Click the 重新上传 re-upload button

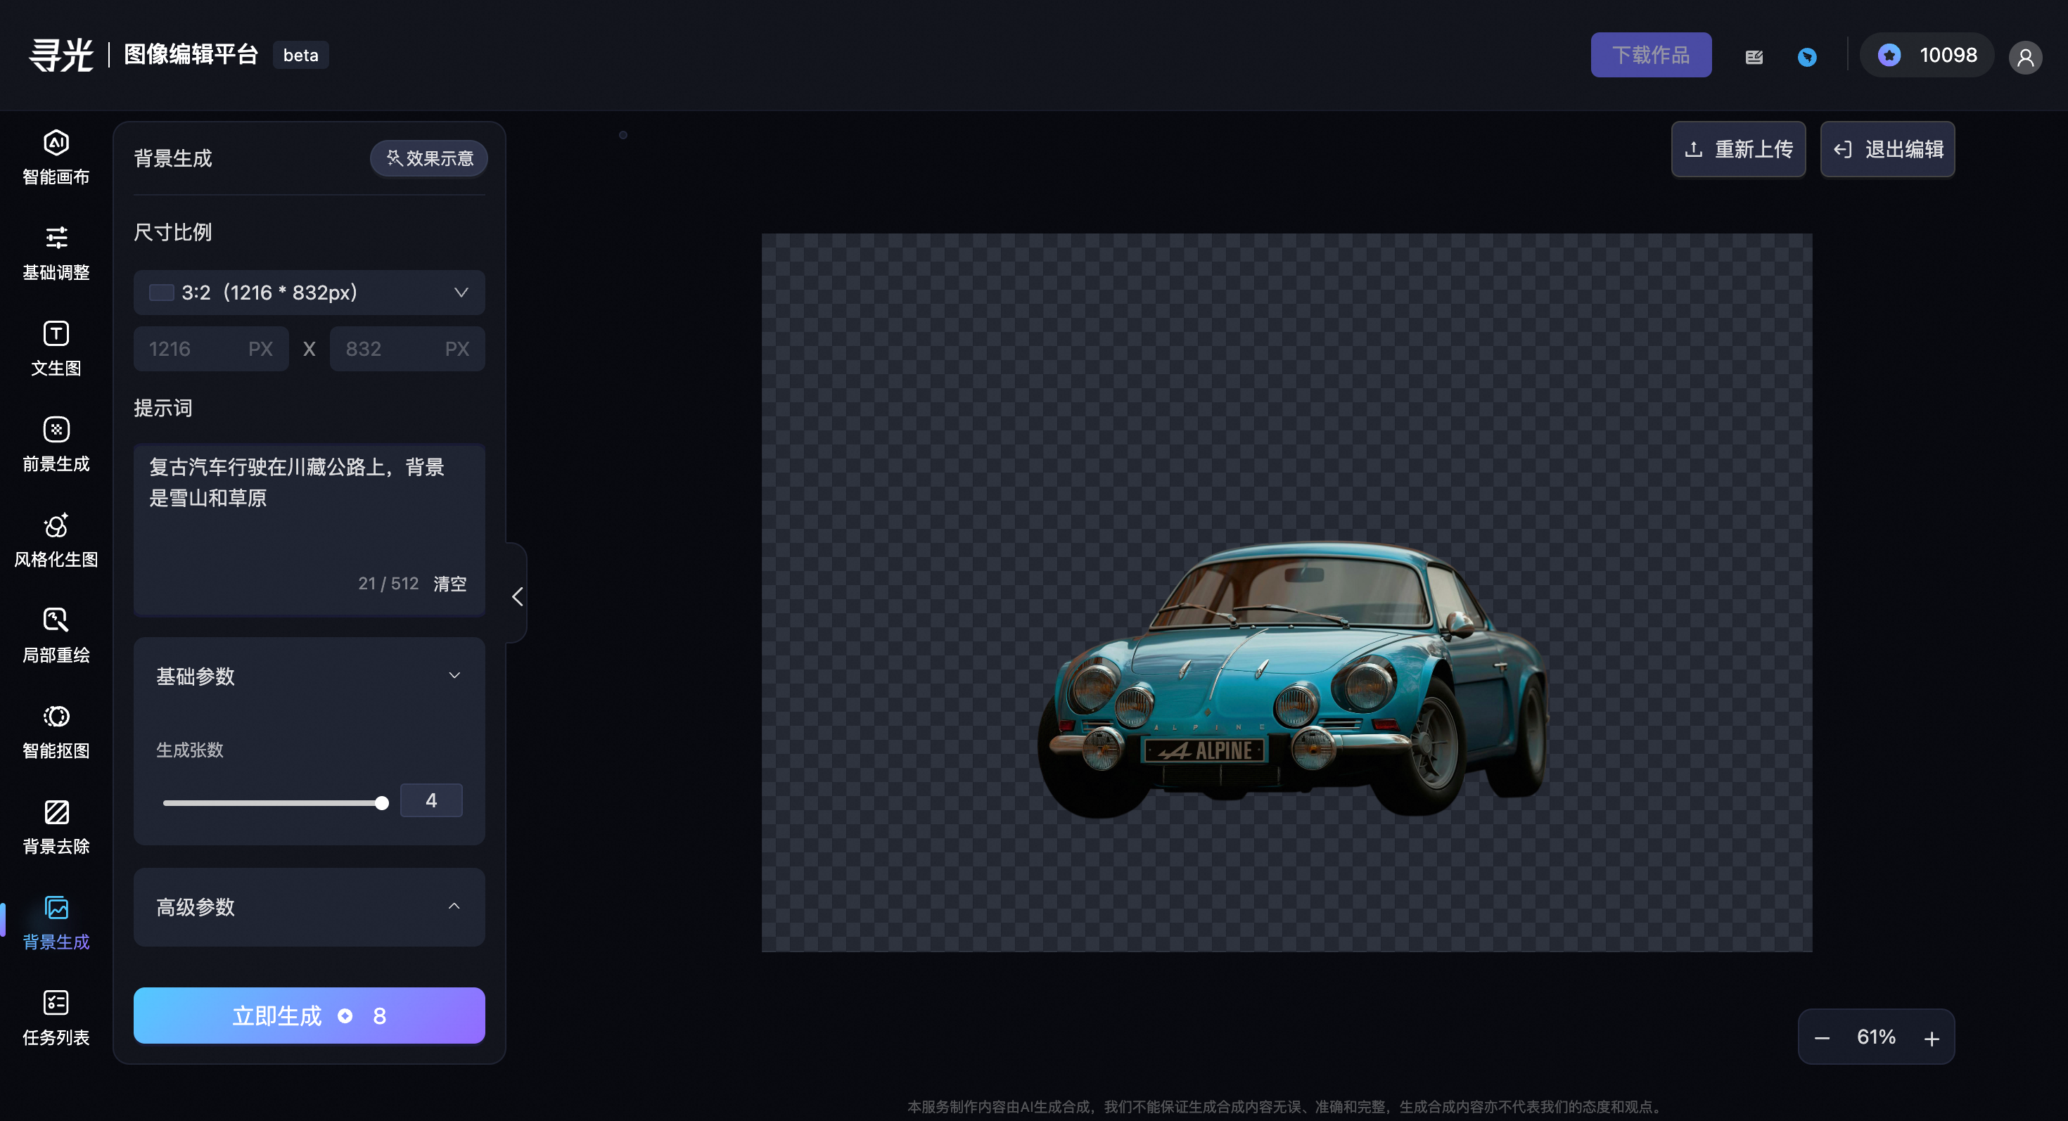(1738, 149)
